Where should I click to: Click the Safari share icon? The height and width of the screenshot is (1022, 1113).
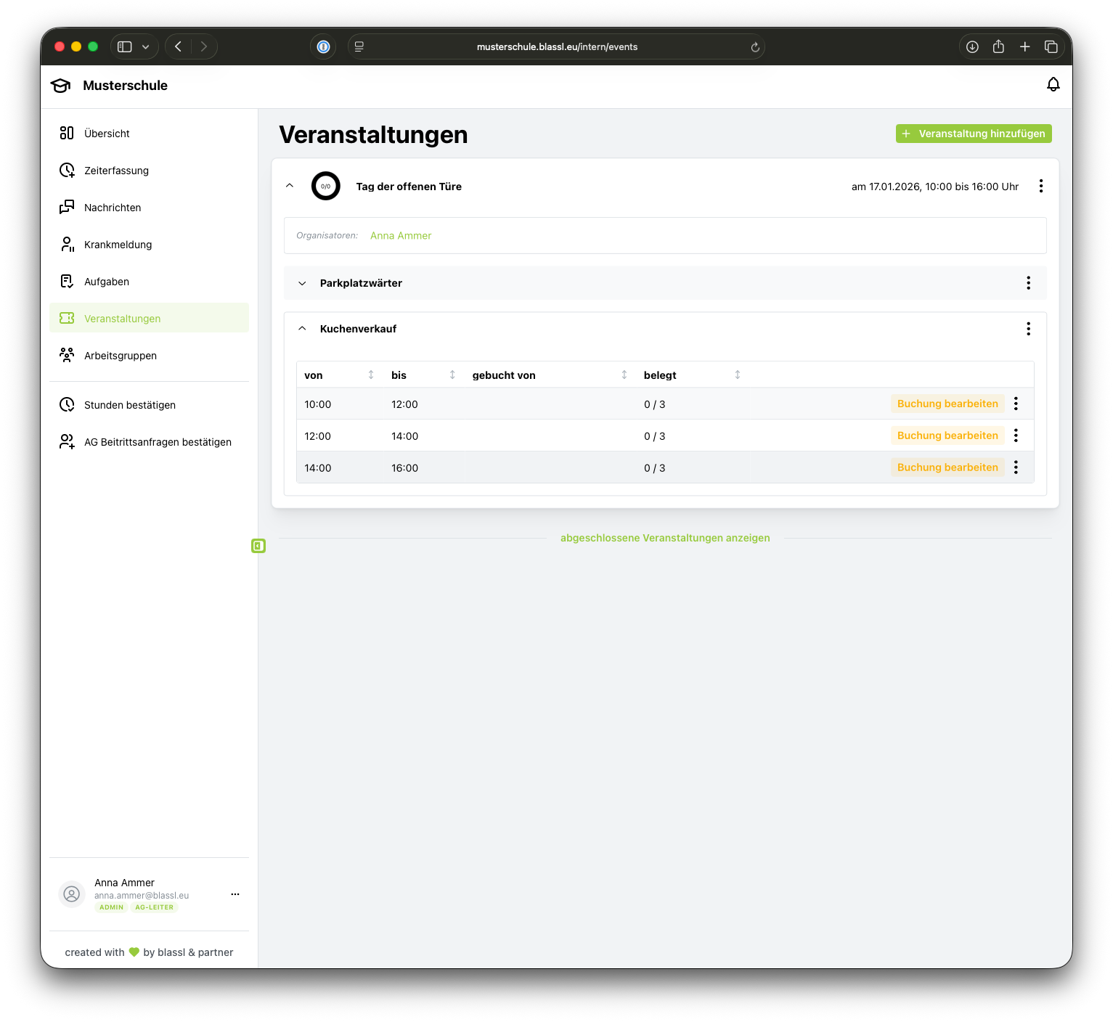tap(998, 46)
